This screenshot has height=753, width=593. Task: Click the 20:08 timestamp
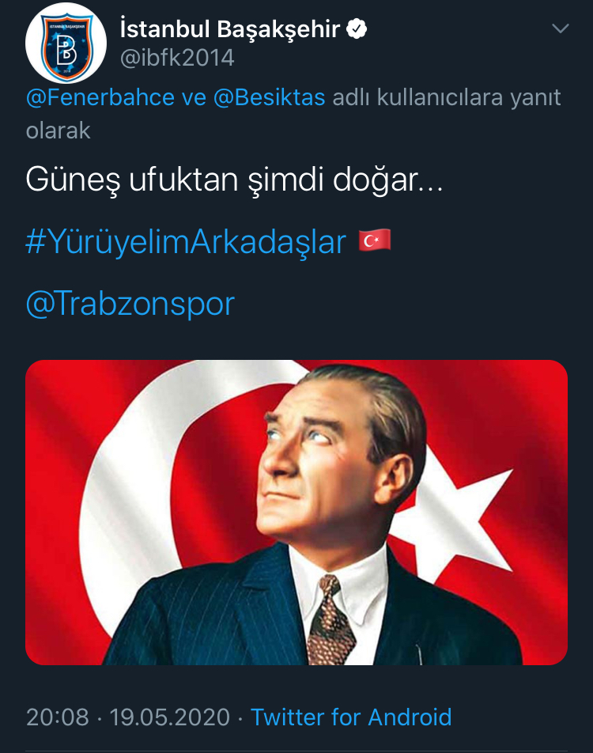click(57, 717)
